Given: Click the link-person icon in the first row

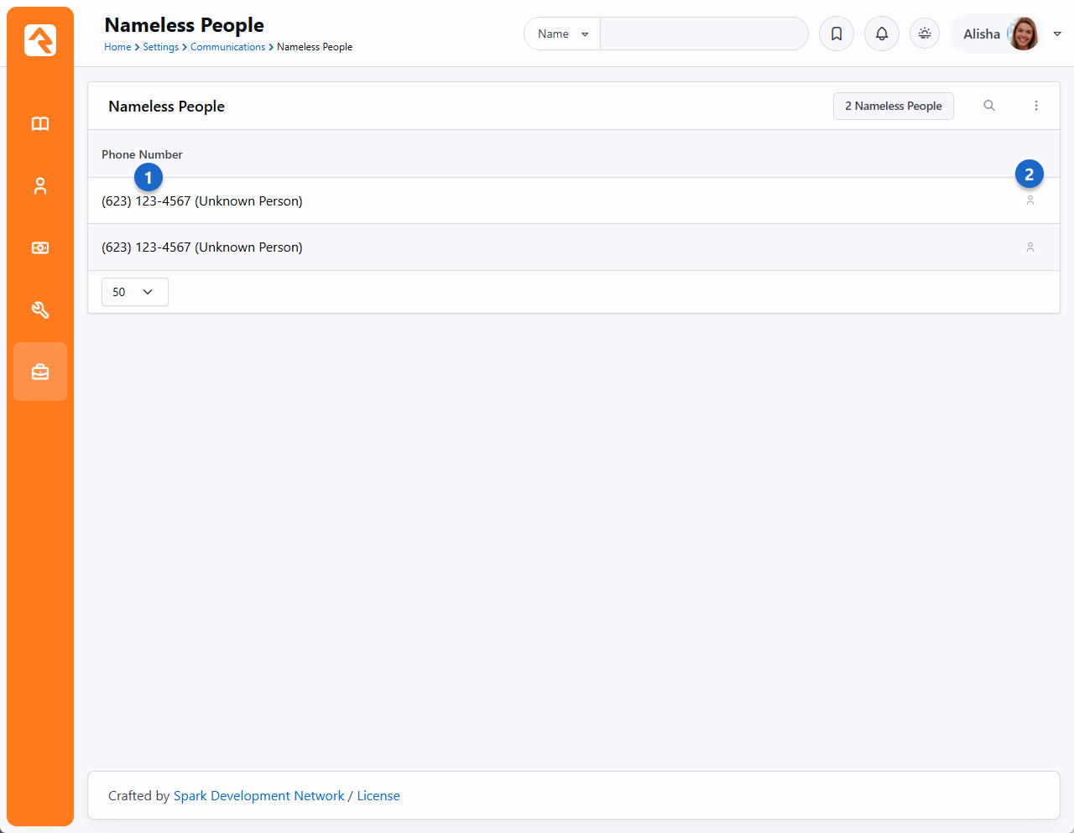Looking at the screenshot, I should (1030, 201).
